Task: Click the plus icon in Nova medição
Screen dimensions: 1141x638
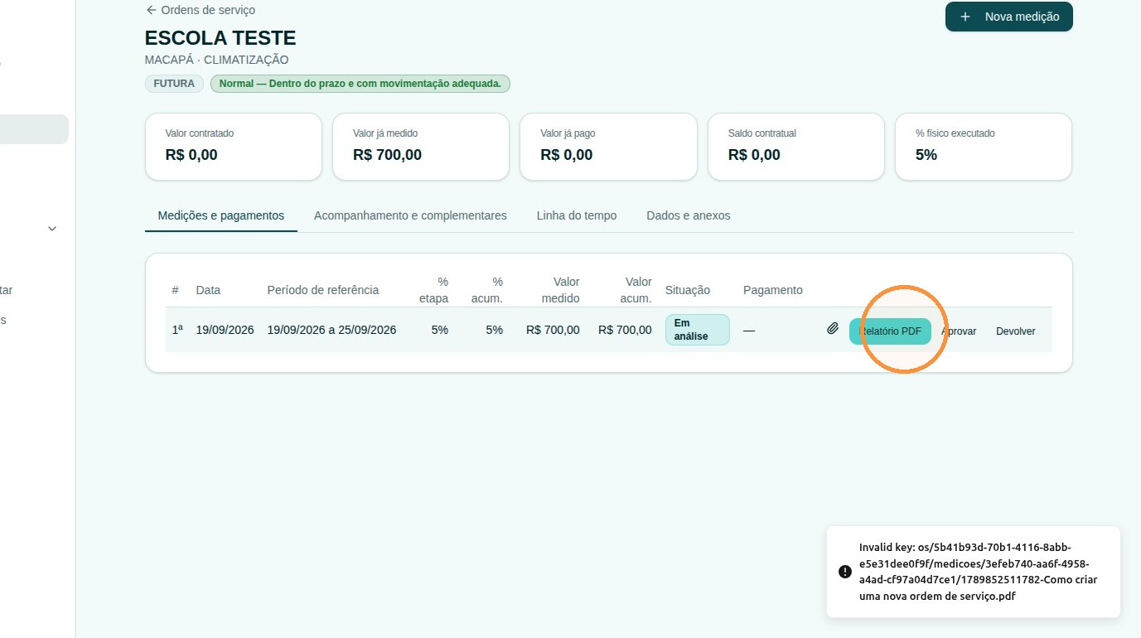Action: coord(965,17)
